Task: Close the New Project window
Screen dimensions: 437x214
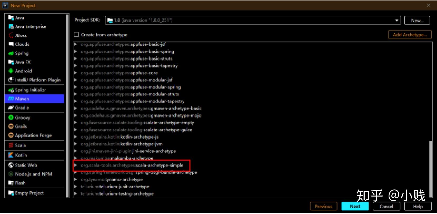Action: [x=429, y=5]
